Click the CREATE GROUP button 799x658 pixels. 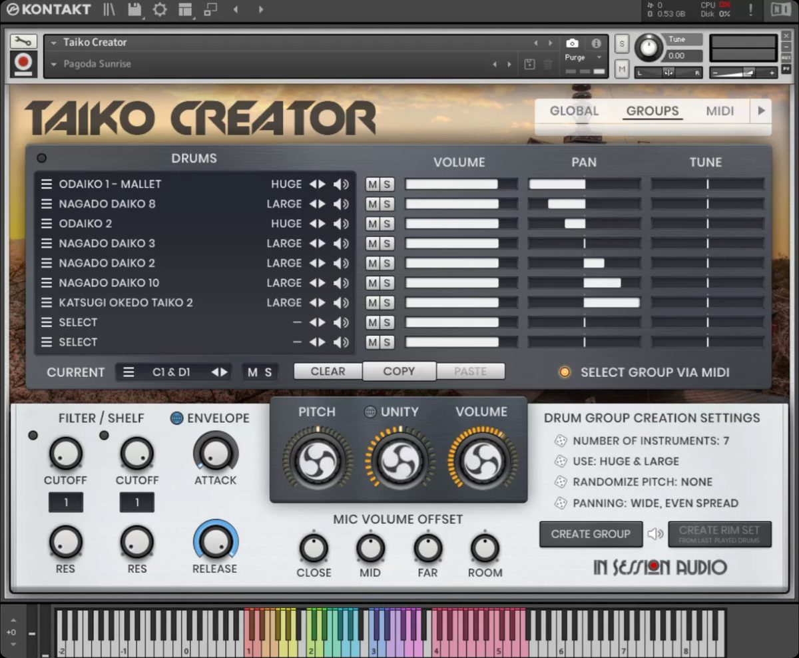[591, 534]
